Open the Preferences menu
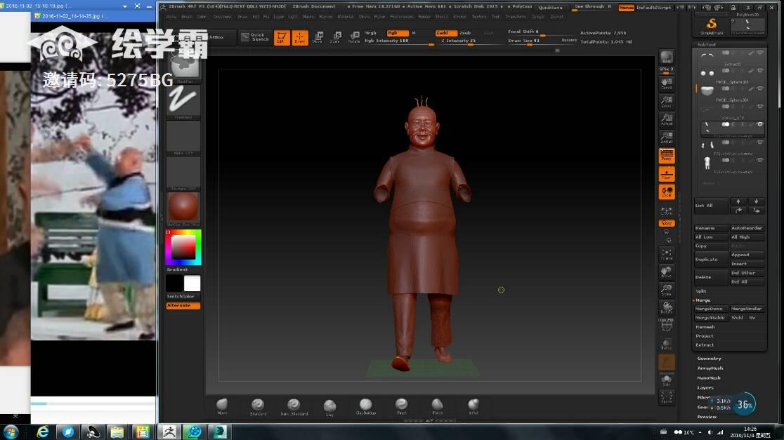Image resolution: width=784 pixels, height=440 pixels. [401, 16]
